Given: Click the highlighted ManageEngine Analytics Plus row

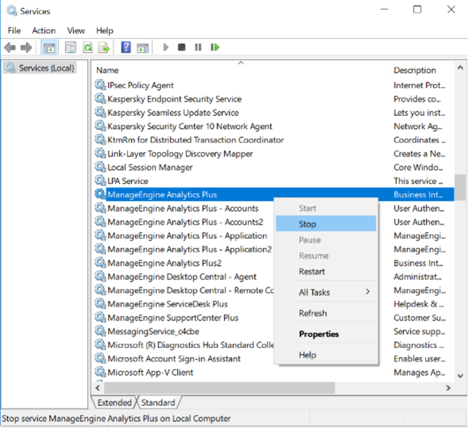Looking at the screenshot, I should click(274, 194).
